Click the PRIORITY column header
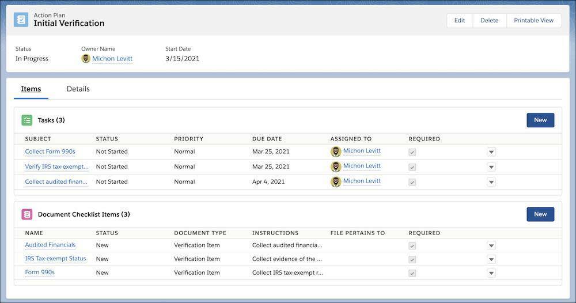576x303 pixels. (188, 139)
